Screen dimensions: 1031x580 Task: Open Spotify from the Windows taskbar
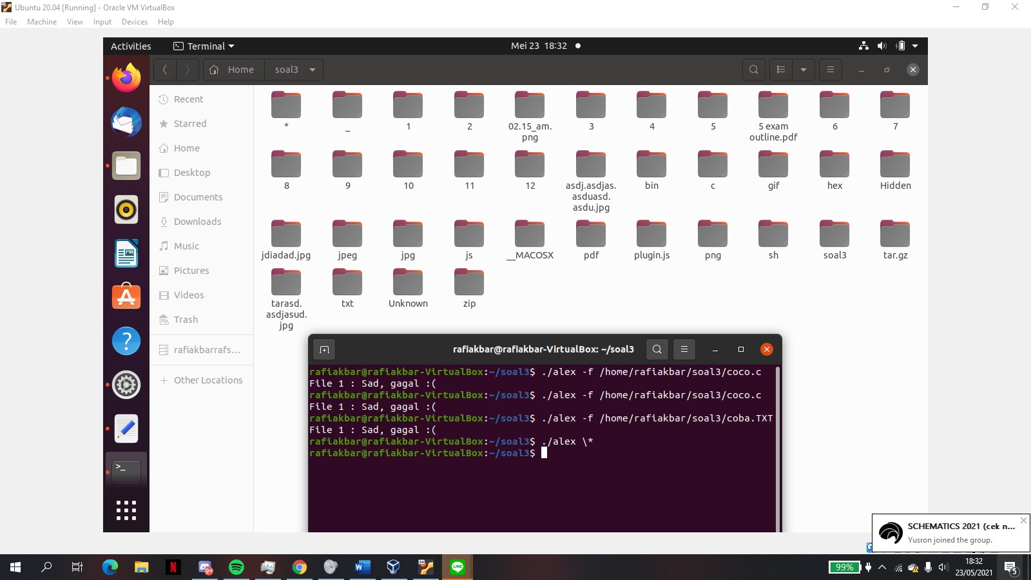[x=237, y=567]
